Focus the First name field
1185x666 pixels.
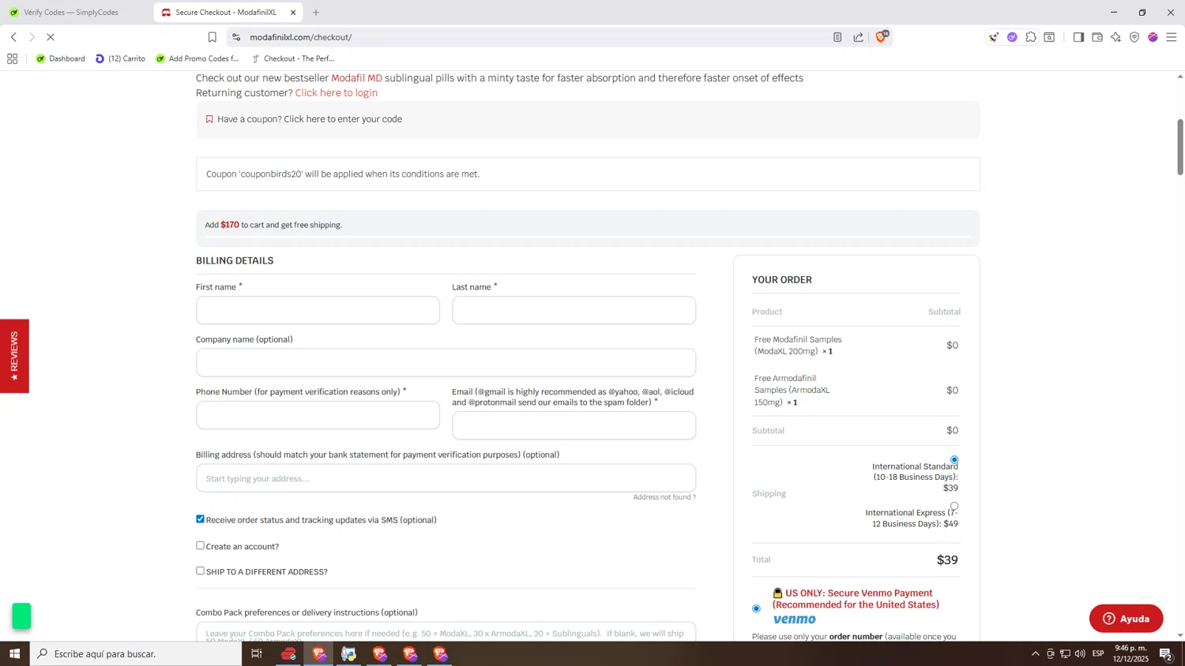318,310
